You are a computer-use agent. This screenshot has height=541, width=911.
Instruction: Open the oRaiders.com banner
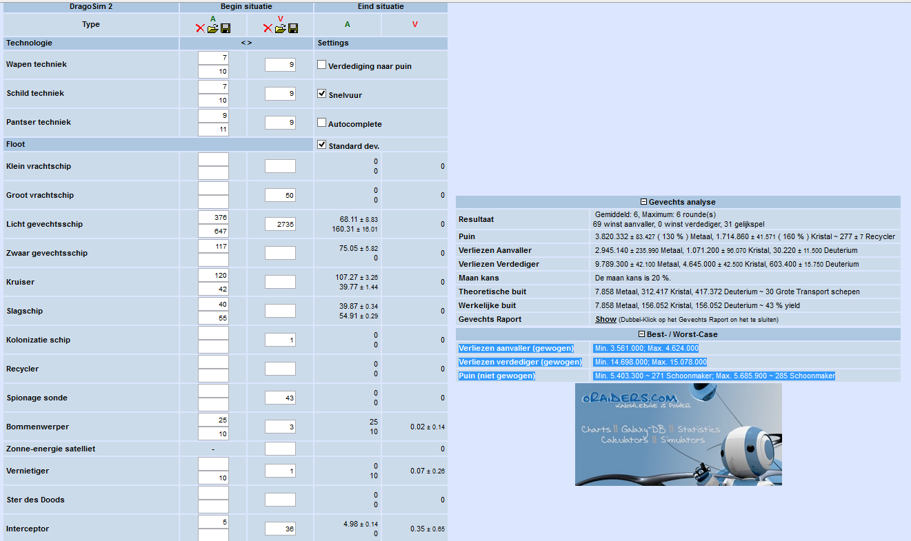click(x=679, y=434)
